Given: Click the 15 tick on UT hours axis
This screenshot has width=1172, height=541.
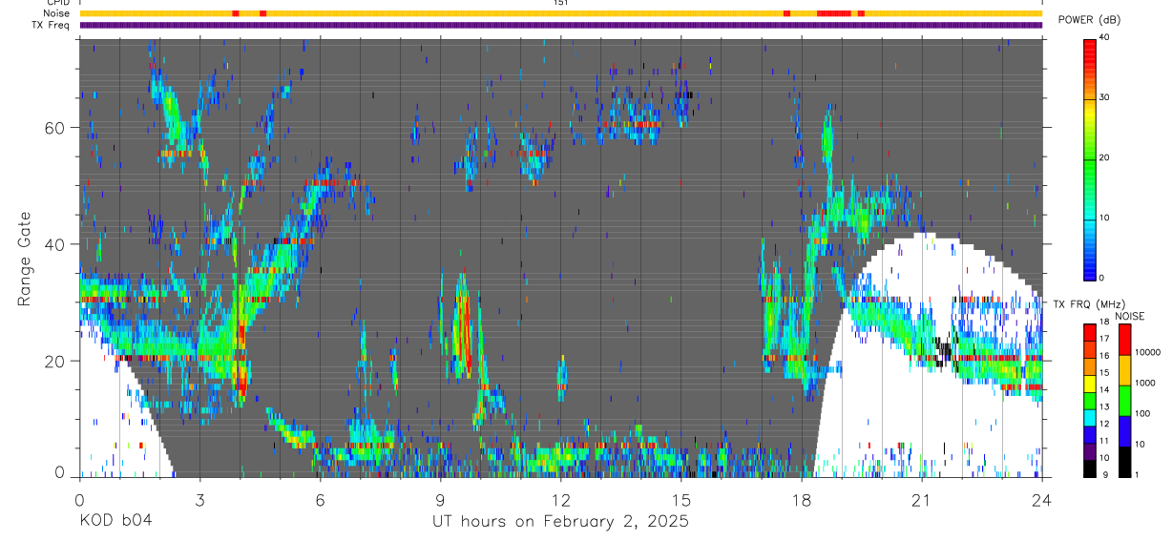Looking at the screenshot, I should pos(681,498).
